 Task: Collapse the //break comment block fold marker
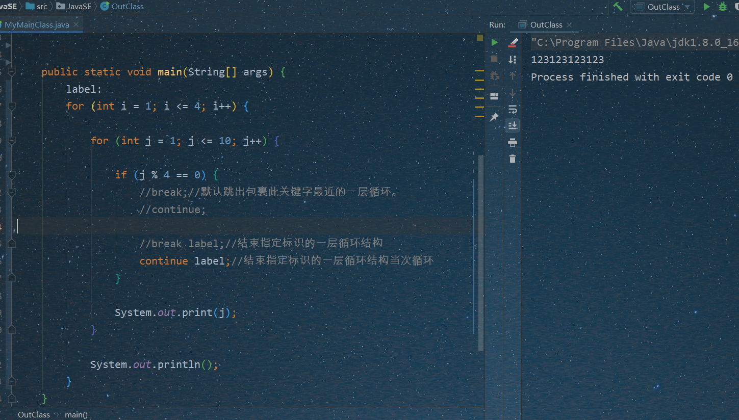tap(12, 192)
